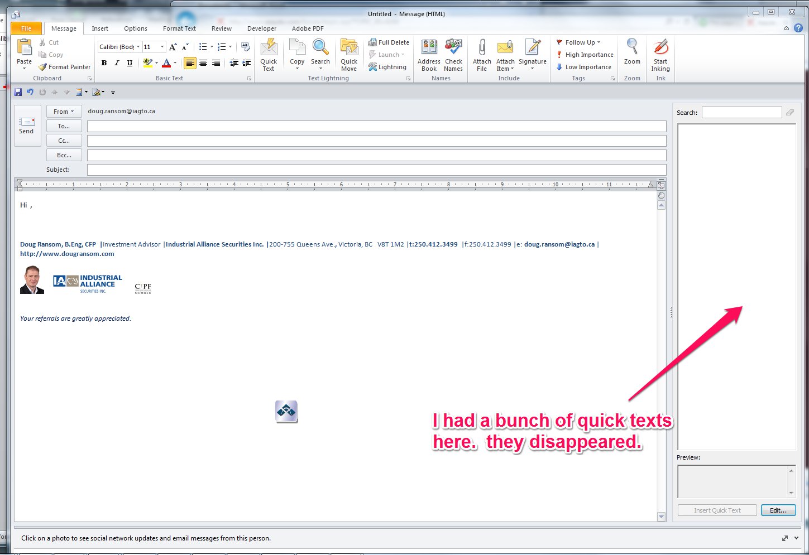Open the Developer tab
Image resolution: width=809 pixels, height=555 pixels.
(x=261, y=28)
